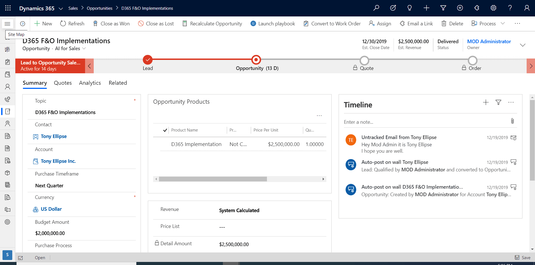This screenshot has height=265, width=535.
Task: Click the circled plus icon in top bar
Action: [x=460, y=8]
